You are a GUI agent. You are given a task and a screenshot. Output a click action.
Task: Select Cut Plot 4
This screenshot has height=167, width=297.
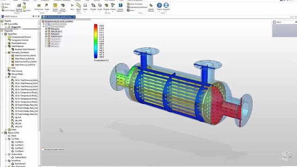(18, 151)
